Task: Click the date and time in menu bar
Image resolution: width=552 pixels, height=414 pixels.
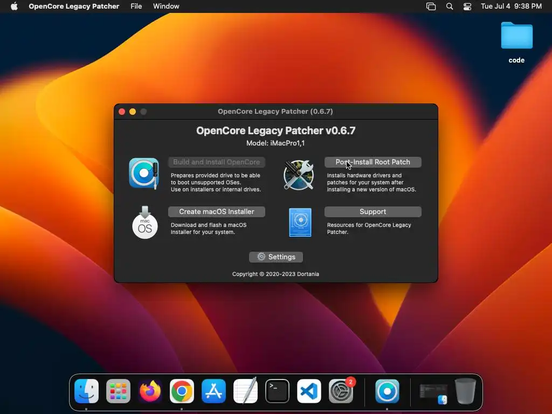Action: coord(511,6)
